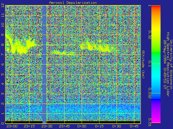
Task: Click the 'Aerosol Depolarization' plot title
Action: [73, 3]
